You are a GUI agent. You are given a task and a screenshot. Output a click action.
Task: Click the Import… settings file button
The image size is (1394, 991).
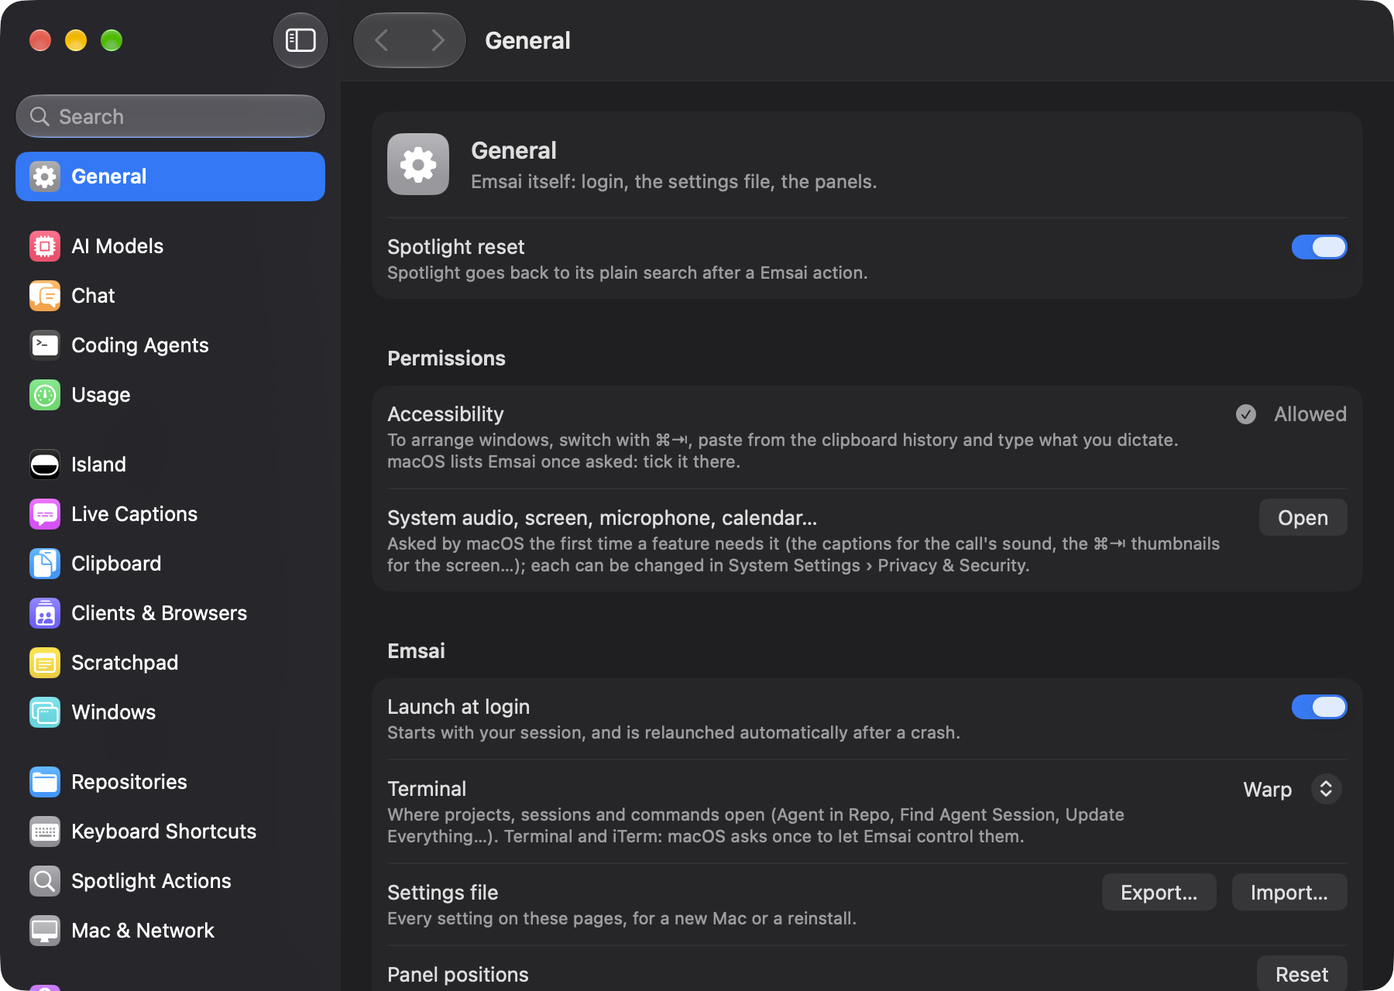coord(1289,893)
